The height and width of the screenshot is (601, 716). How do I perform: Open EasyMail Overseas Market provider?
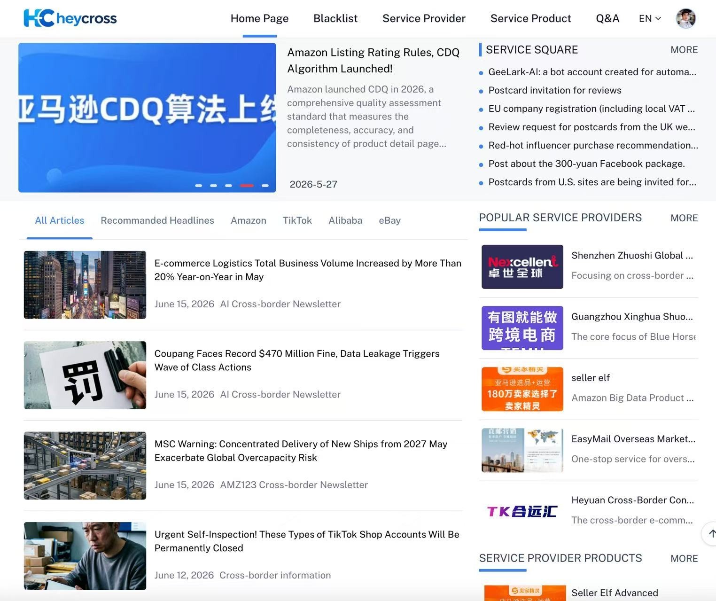pyautogui.click(x=633, y=439)
